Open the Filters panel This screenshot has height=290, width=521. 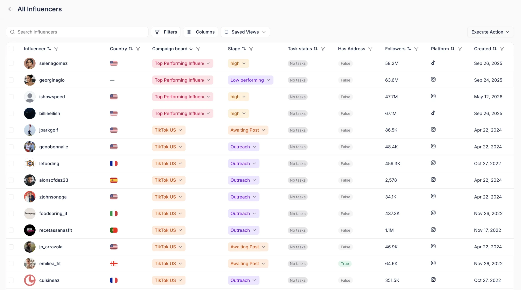pyautogui.click(x=166, y=32)
